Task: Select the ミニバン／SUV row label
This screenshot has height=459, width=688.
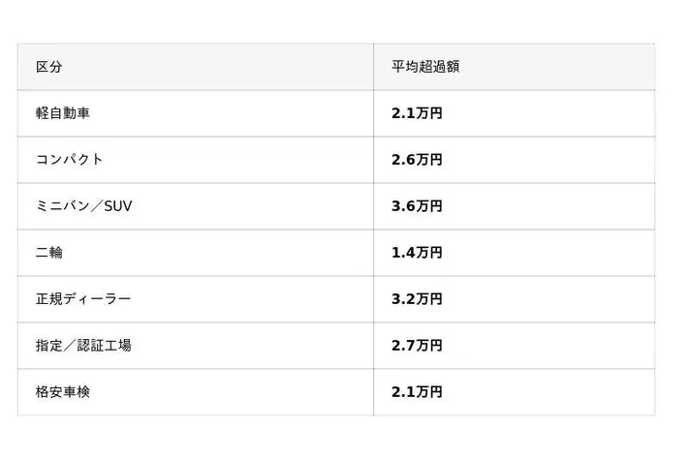Action: coord(83,206)
